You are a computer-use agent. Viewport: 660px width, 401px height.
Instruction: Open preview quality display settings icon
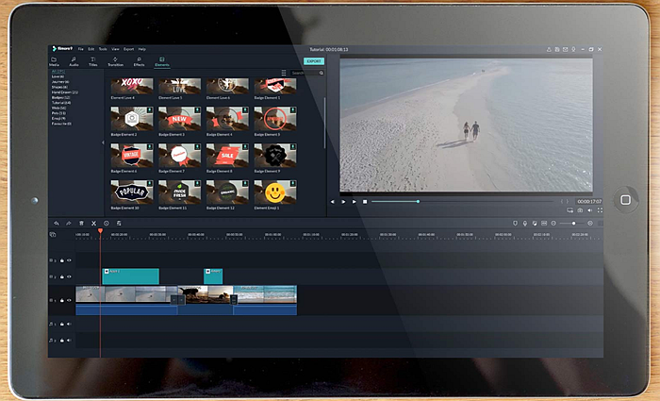(x=569, y=210)
